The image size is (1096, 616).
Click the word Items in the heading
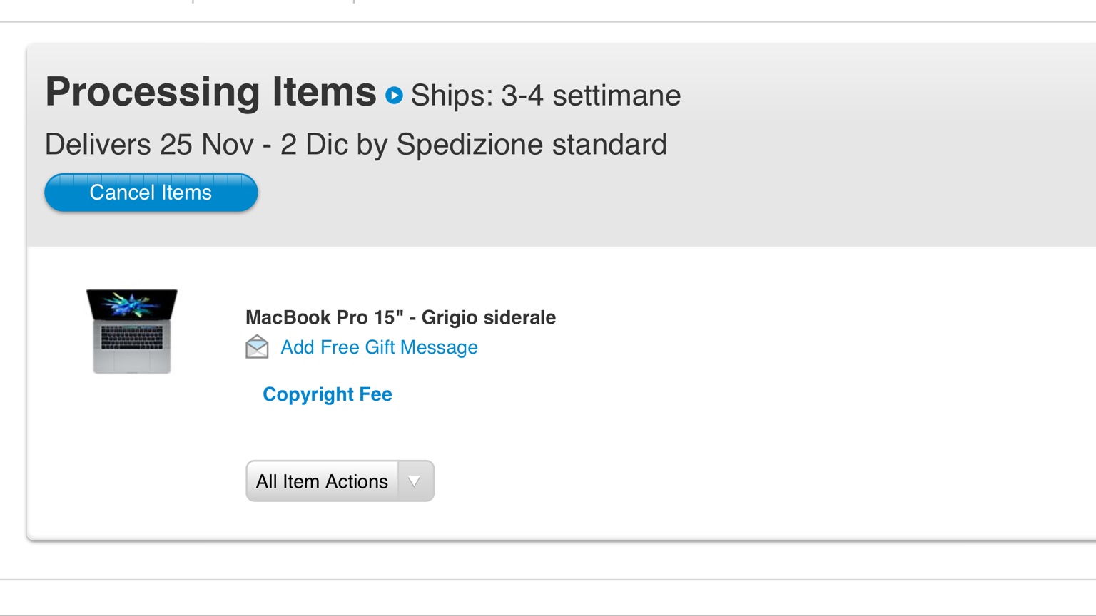(x=323, y=92)
